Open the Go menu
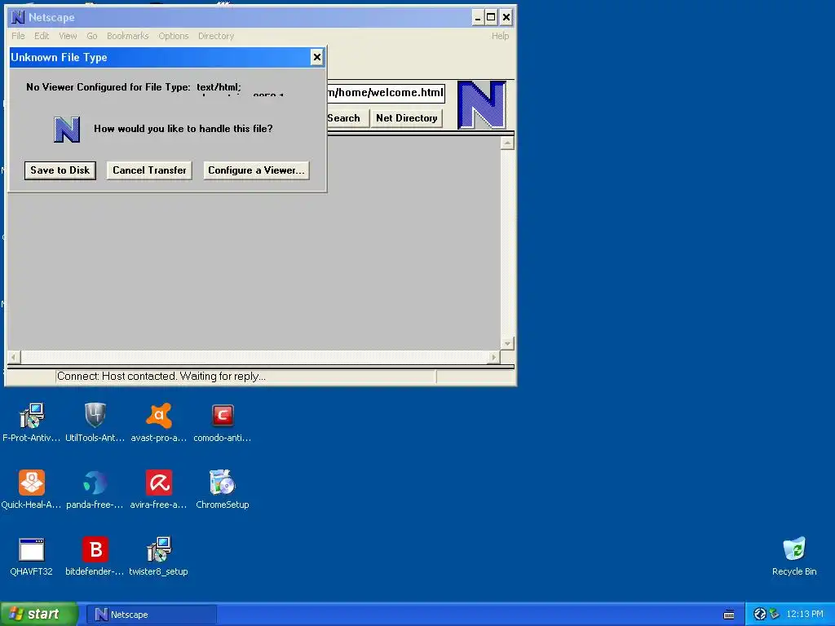Screen dimensions: 835x626 [x=91, y=36]
